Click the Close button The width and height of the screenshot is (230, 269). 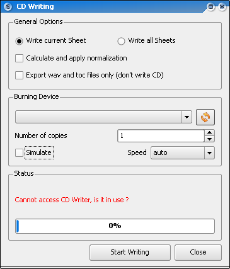[x=198, y=253]
